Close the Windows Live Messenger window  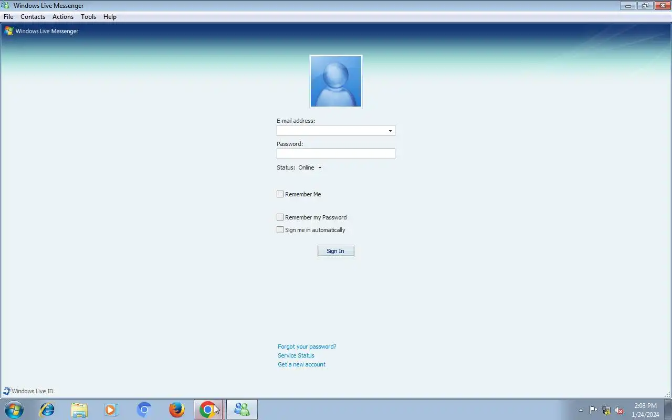662,6
